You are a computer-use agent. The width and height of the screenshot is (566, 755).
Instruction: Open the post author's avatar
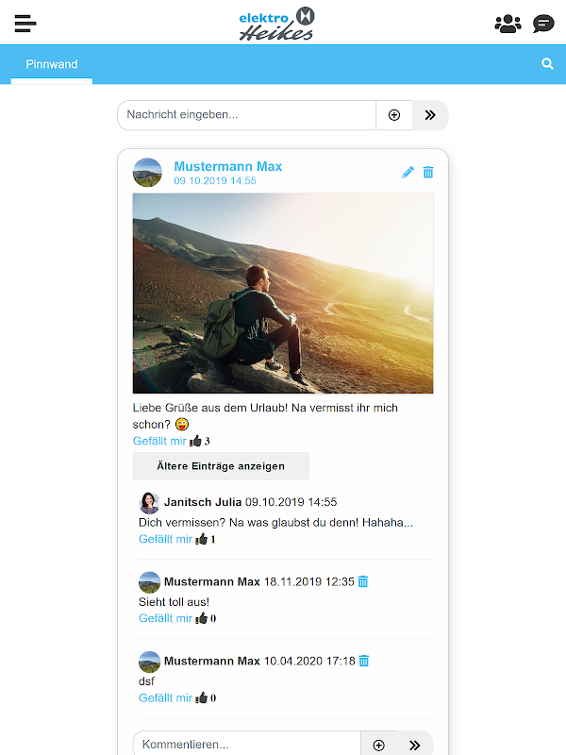click(x=147, y=173)
